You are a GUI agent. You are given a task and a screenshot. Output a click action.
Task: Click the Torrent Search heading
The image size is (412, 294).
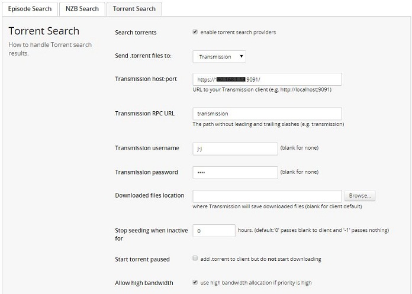pyautogui.click(x=44, y=31)
